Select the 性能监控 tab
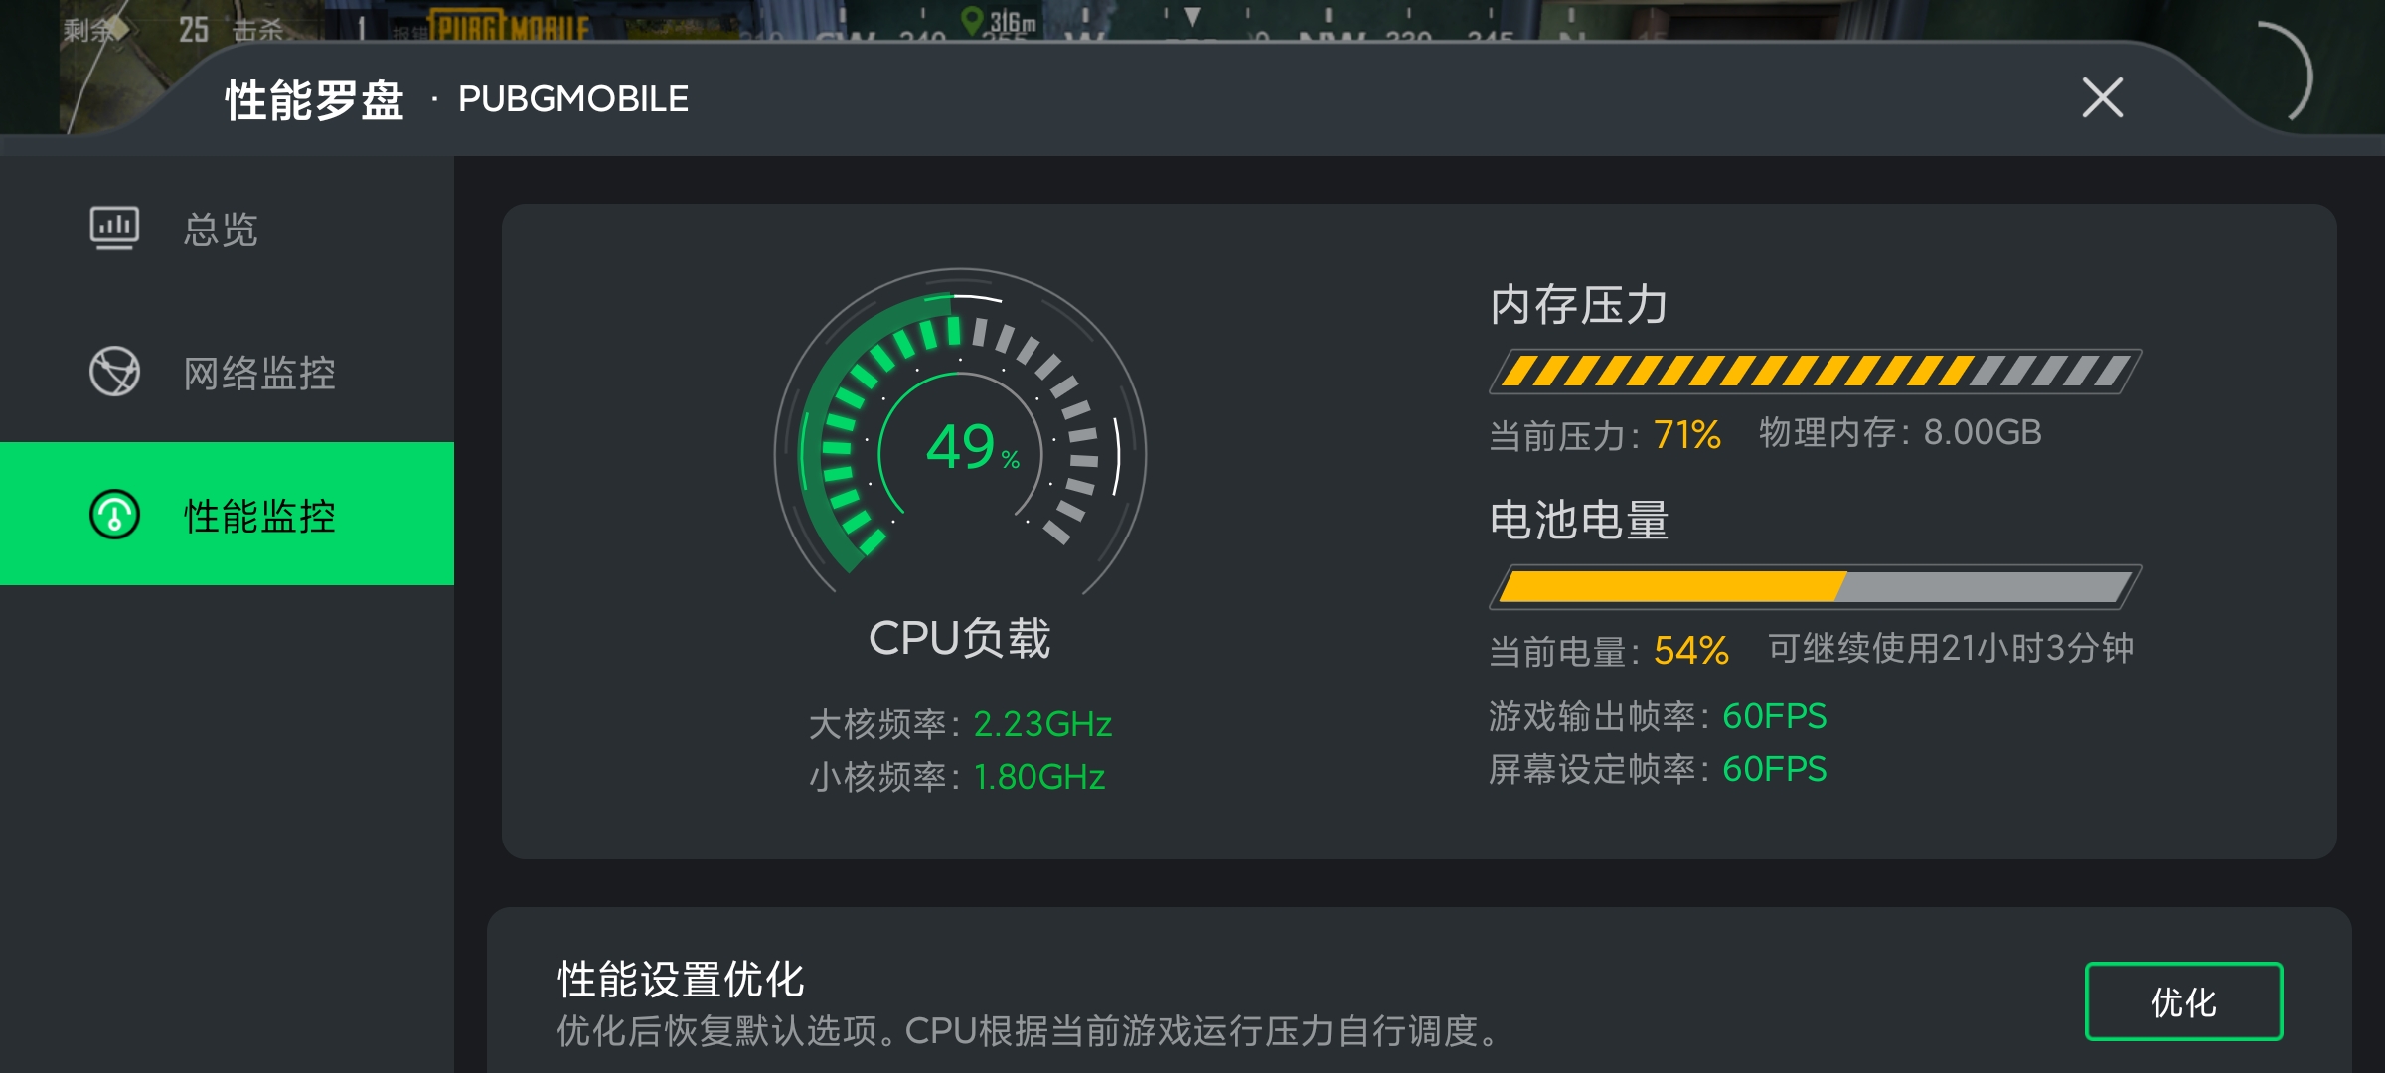The height and width of the screenshot is (1073, 2385). 259,516
